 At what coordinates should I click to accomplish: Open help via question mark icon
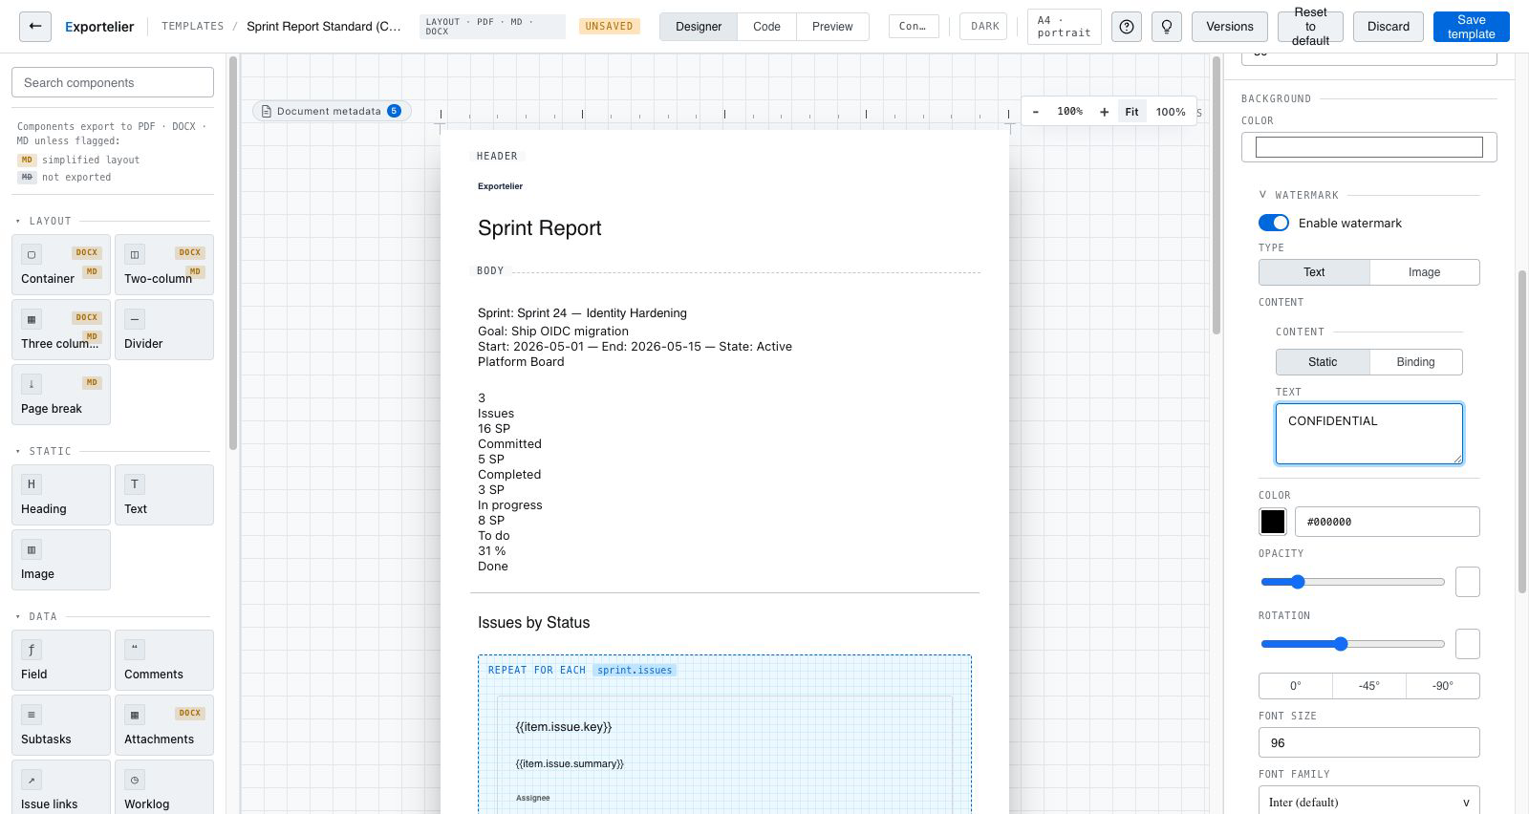[1127, 27]
